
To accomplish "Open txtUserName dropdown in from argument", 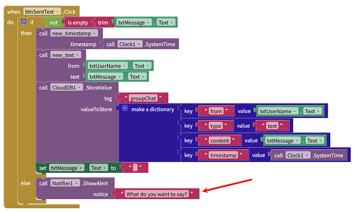I will coord(108,66).
